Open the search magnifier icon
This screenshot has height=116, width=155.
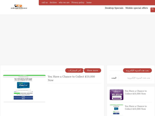(152, 10)
